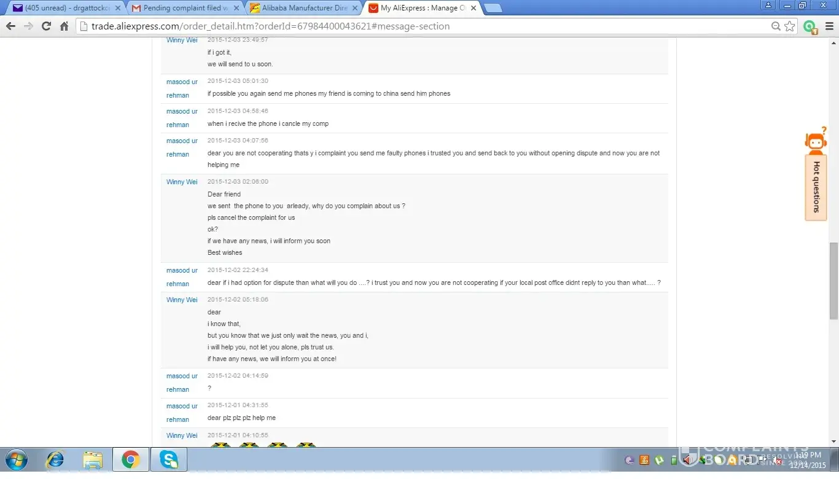Click the scrollbar up arrow
Image resolution: width=839 pixels, height=479 pixels.
point(833,42)
